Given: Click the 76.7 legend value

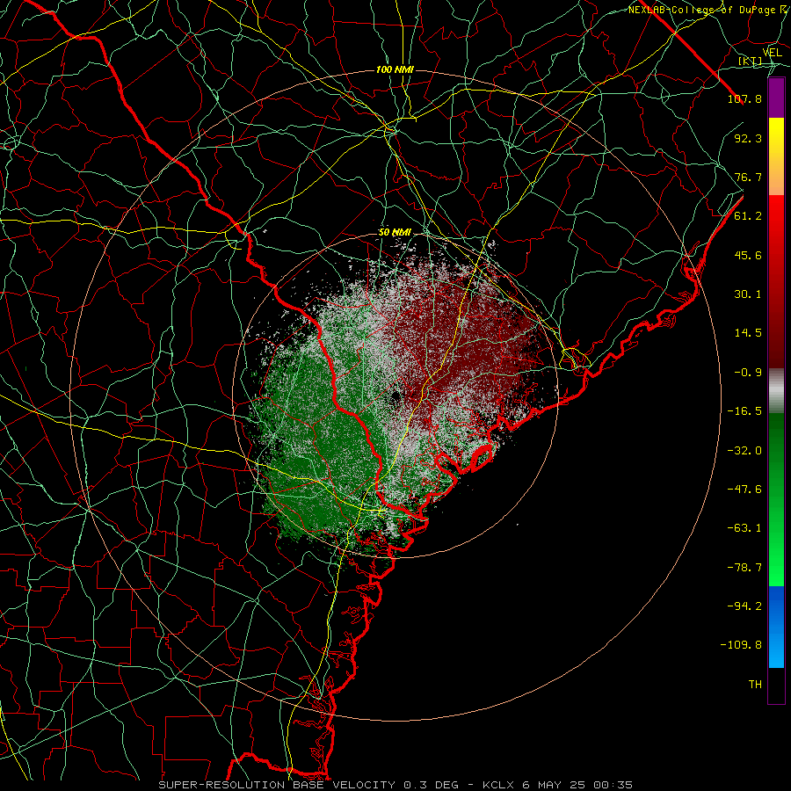Looking at the screenshot, I should (x=748, y=177).
